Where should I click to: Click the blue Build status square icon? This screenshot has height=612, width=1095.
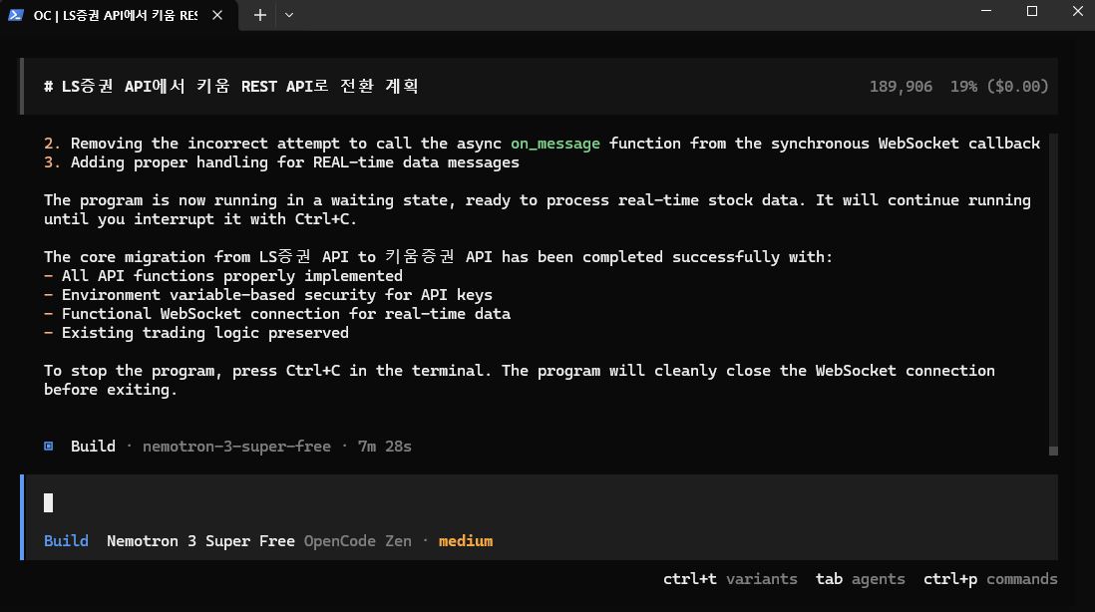49,446
